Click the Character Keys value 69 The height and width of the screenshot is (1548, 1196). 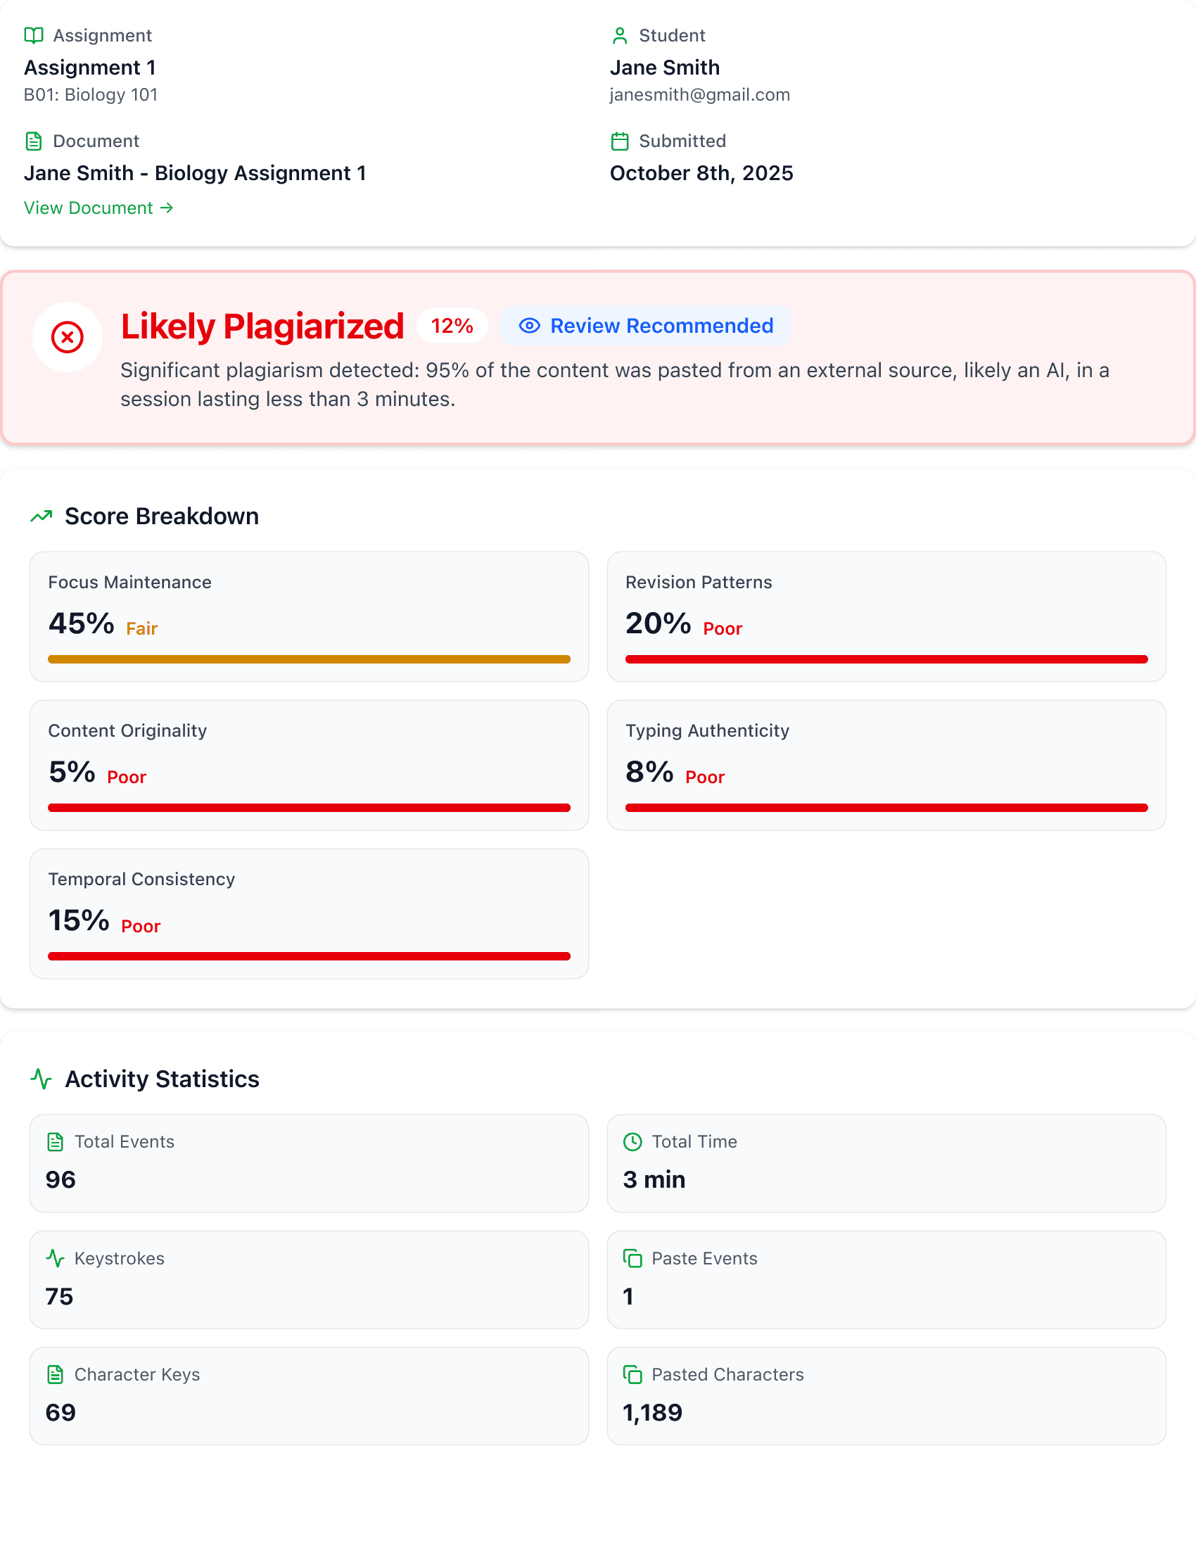[x=61, y=1413]
